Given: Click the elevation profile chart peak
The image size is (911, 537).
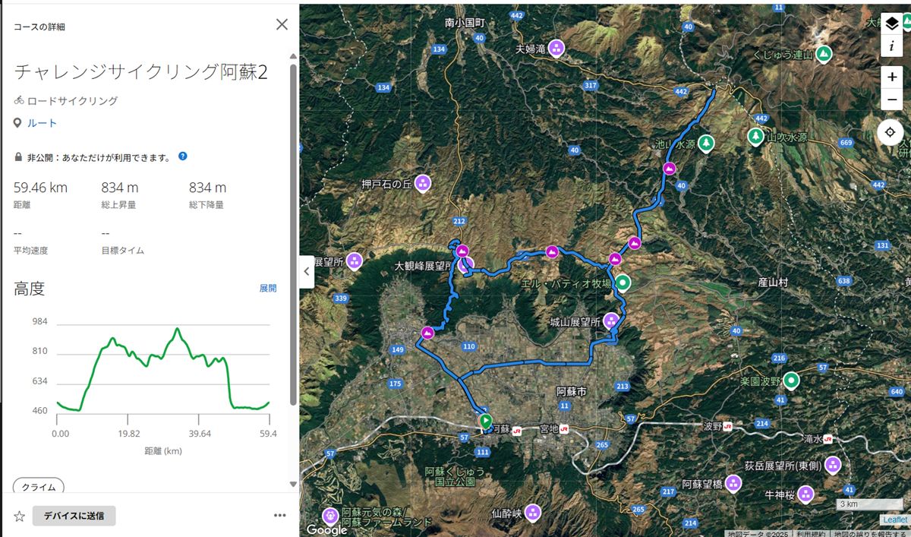Looking at the screenshot, I should [x=177, y=329].
